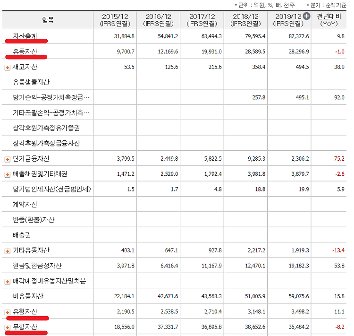Image resolution: width=354 pixels, height=336 pixels.
Task: Click the -75.2 YoY value
Action: pos(338,159)
